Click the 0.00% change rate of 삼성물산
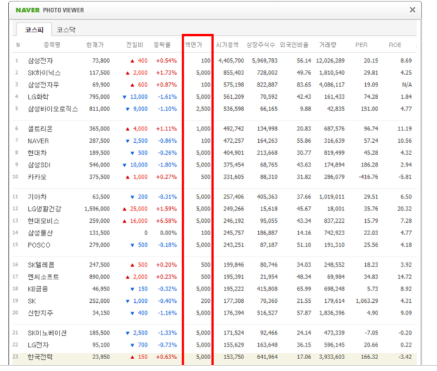Screen dimensions: 437x371 tap(168, 233)
